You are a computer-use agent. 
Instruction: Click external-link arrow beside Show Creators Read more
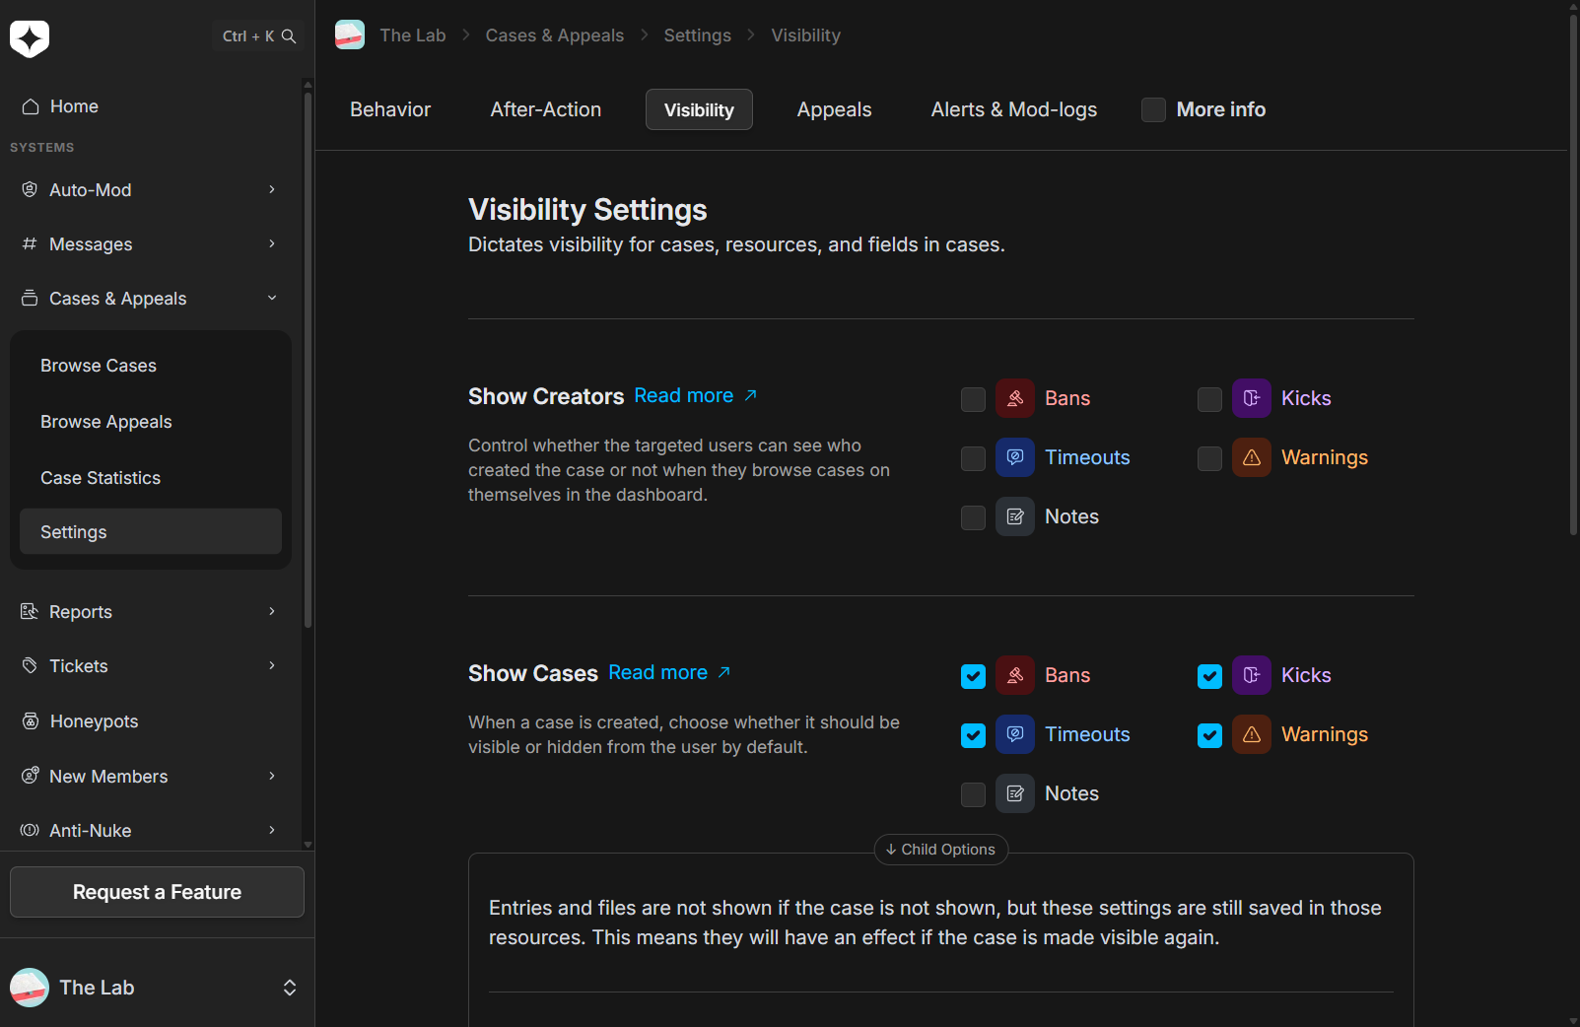[x=750, y=395]
